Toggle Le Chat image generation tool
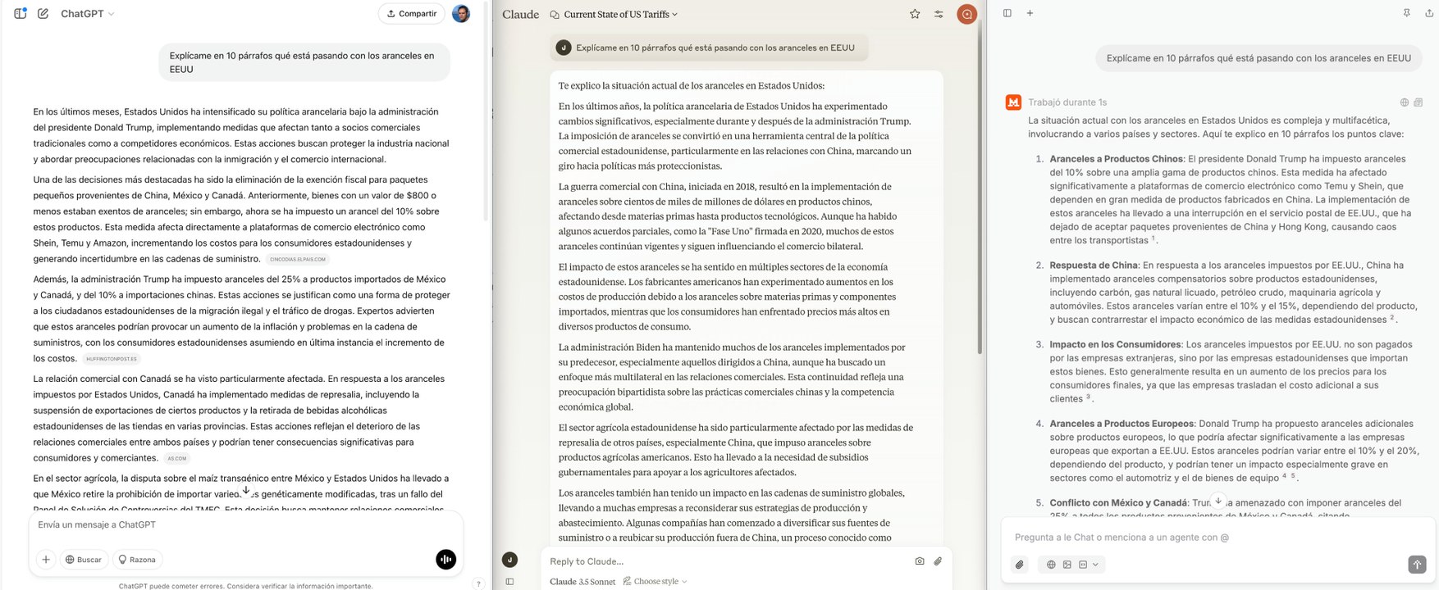The image size is (1439, 590). click(1067, 565)
